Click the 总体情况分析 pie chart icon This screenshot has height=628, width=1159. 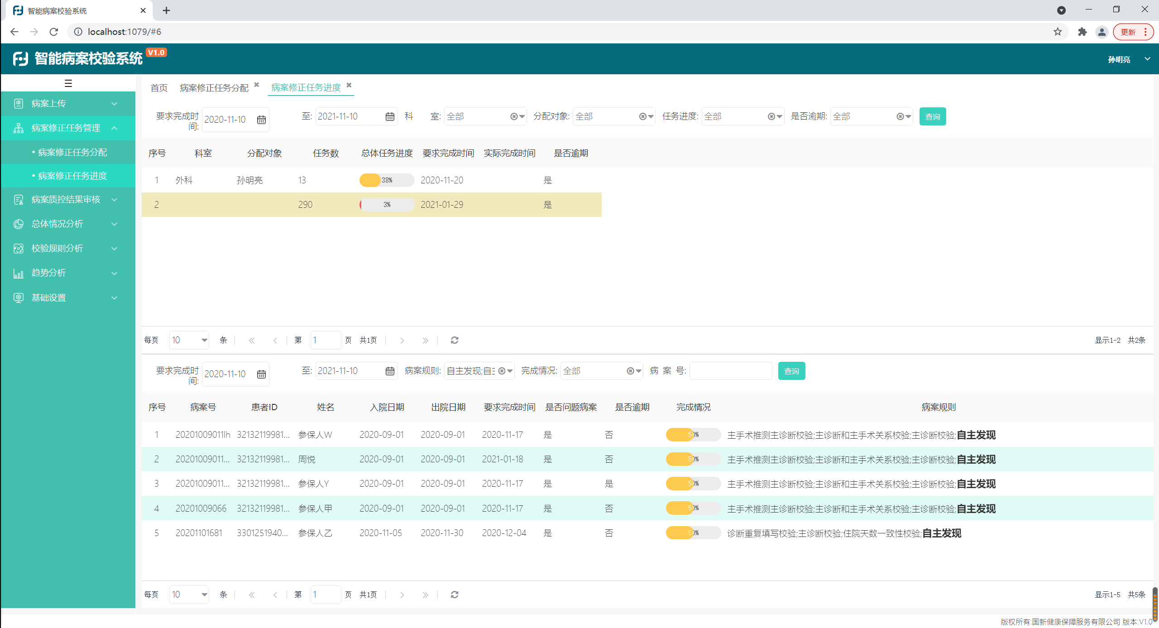(19, 224)
